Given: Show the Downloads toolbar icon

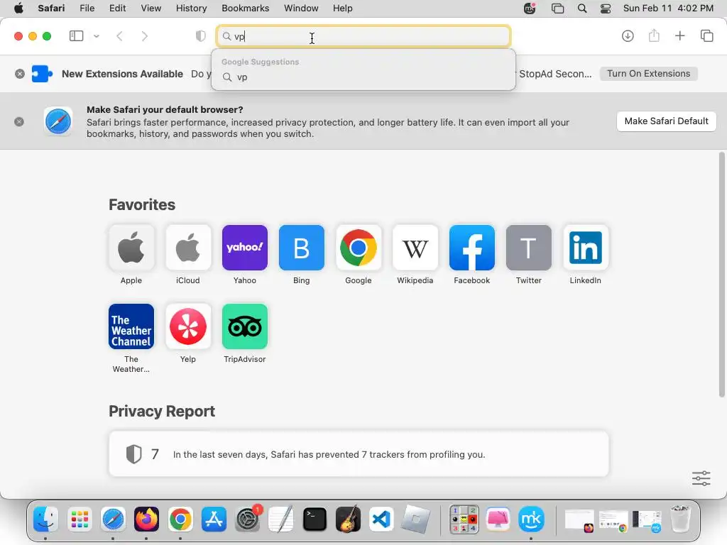Looking at the screenshot, I should point(628,35).
